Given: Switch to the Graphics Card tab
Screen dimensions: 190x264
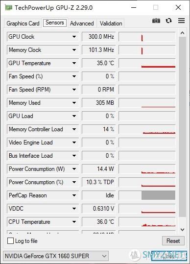Looking at the screenshot, I should click(x=23, y=24).
